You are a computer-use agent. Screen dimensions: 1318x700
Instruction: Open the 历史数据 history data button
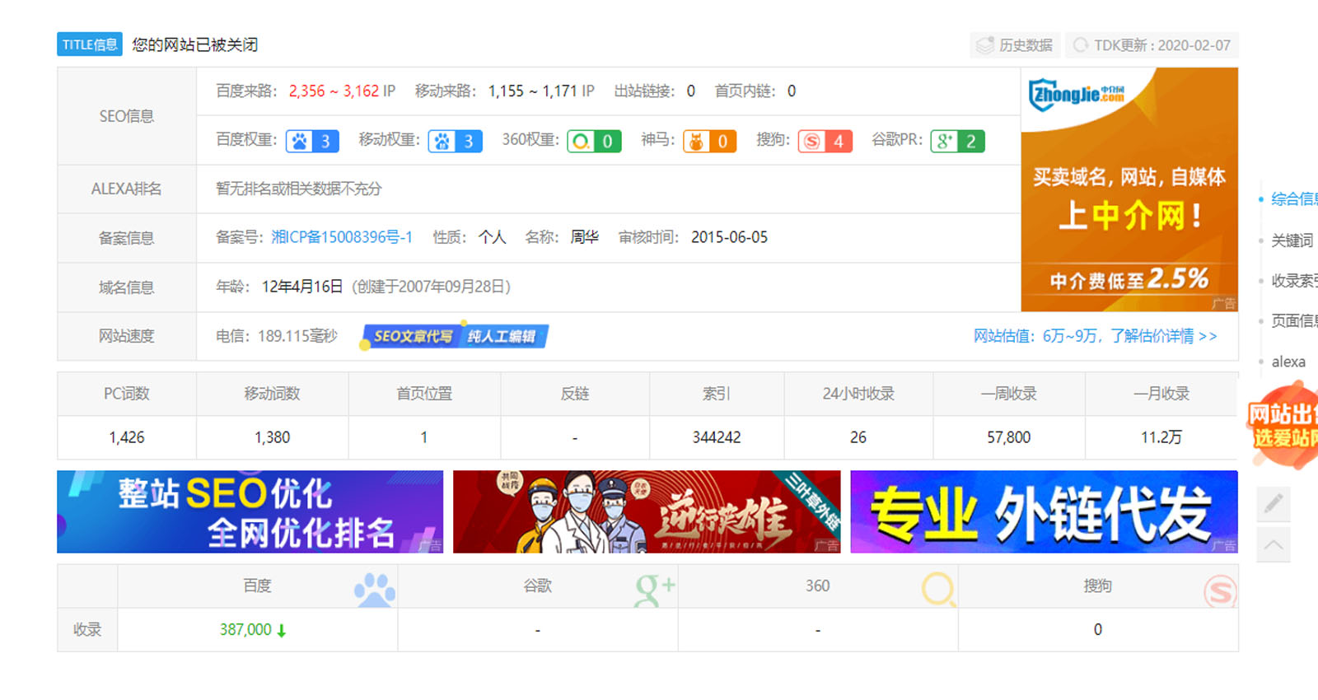[x=1015, y=45]
